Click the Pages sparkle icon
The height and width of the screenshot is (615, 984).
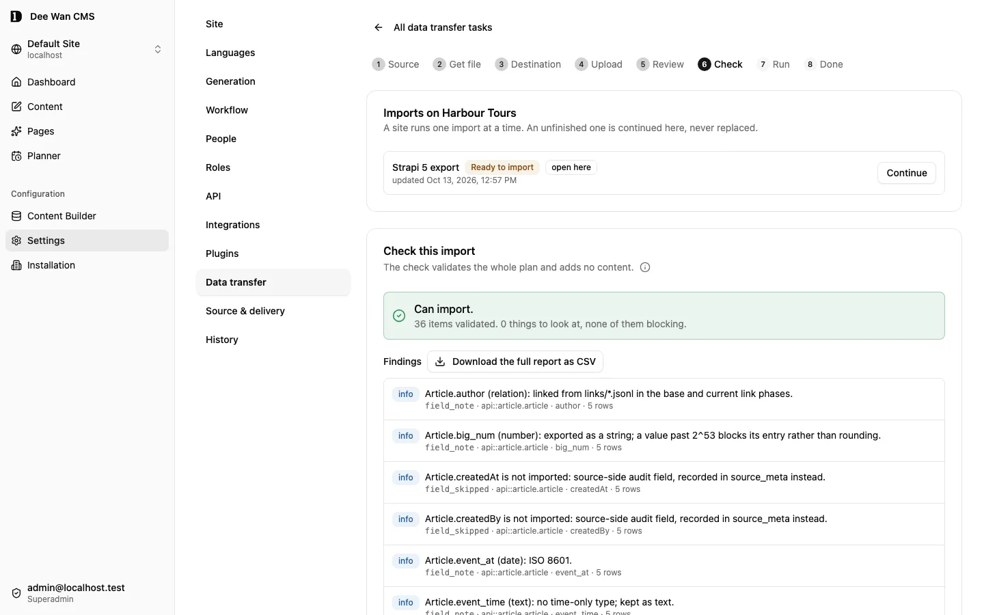point(16,131)
